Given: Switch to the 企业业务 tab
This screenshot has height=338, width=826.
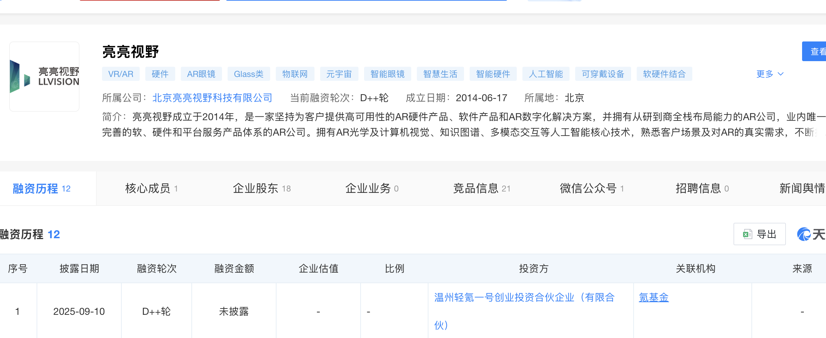Looking at the screenshot, I should [372, 189].
